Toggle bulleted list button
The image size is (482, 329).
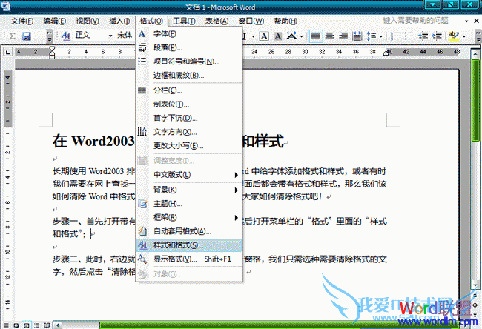[x=409, y=36]
